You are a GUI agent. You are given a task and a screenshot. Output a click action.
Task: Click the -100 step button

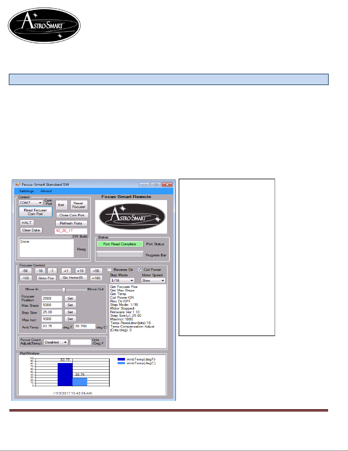[26, 278]
